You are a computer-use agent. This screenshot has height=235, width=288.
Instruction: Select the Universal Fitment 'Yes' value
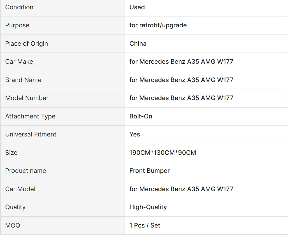click(x=135, y=134)
